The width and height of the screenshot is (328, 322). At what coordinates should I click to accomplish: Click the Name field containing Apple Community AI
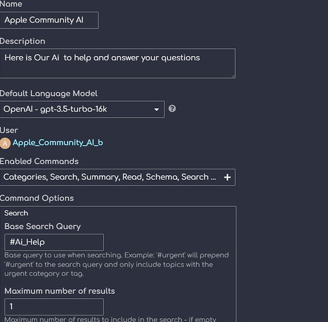tap(49, 20)
